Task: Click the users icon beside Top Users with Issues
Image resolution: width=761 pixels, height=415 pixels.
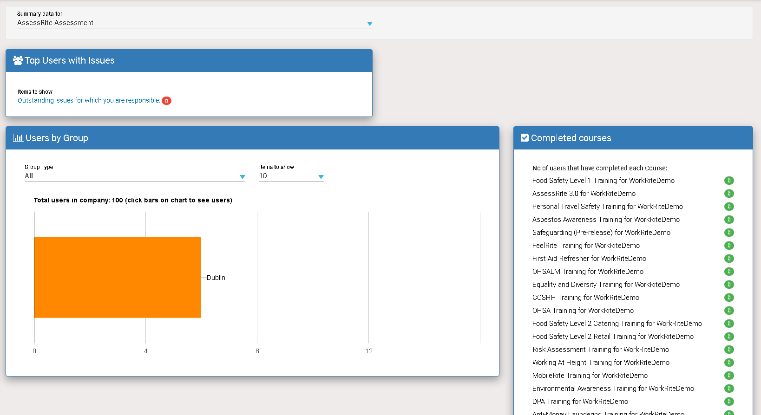Action: [x=18, y=60]
